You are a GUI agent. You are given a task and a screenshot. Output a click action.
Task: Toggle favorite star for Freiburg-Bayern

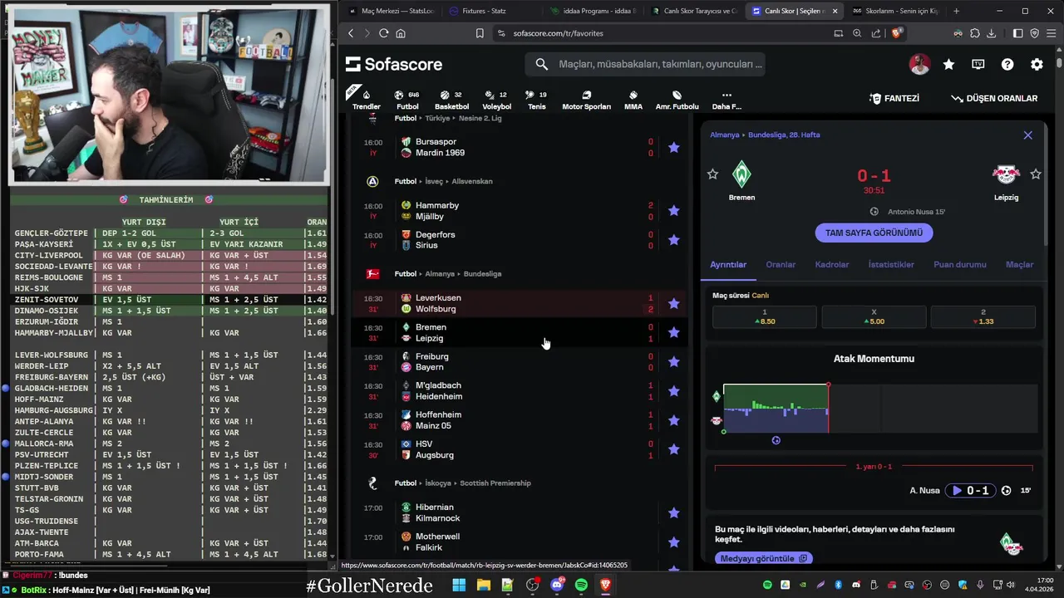click(673, 361)
